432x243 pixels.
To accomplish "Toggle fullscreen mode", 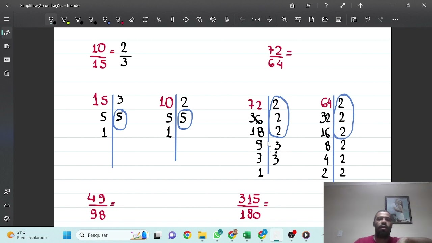I will (343, 5).
